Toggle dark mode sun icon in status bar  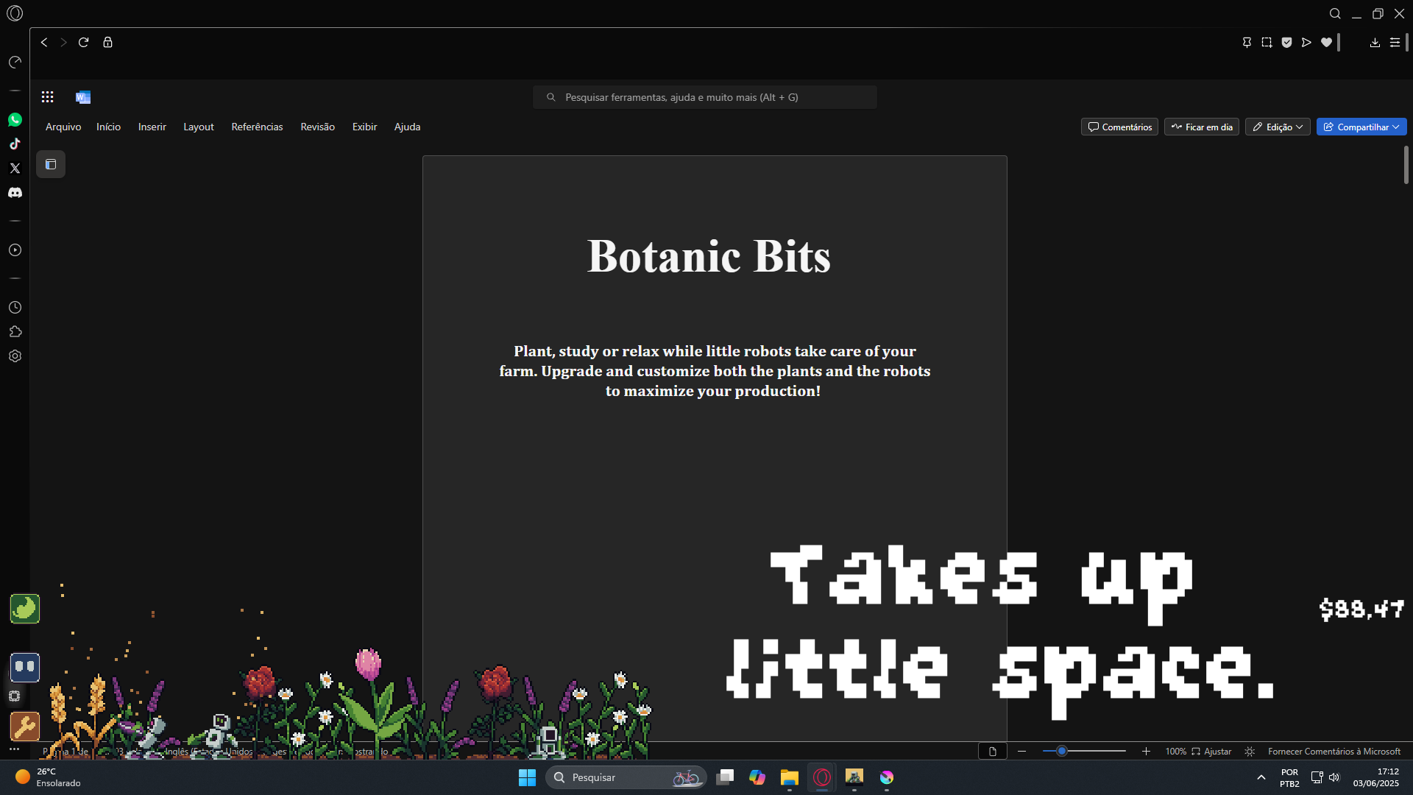1250,752
